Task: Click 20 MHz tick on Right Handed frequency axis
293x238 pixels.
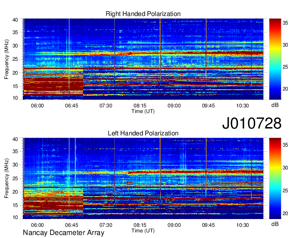Action: (15, 73)
